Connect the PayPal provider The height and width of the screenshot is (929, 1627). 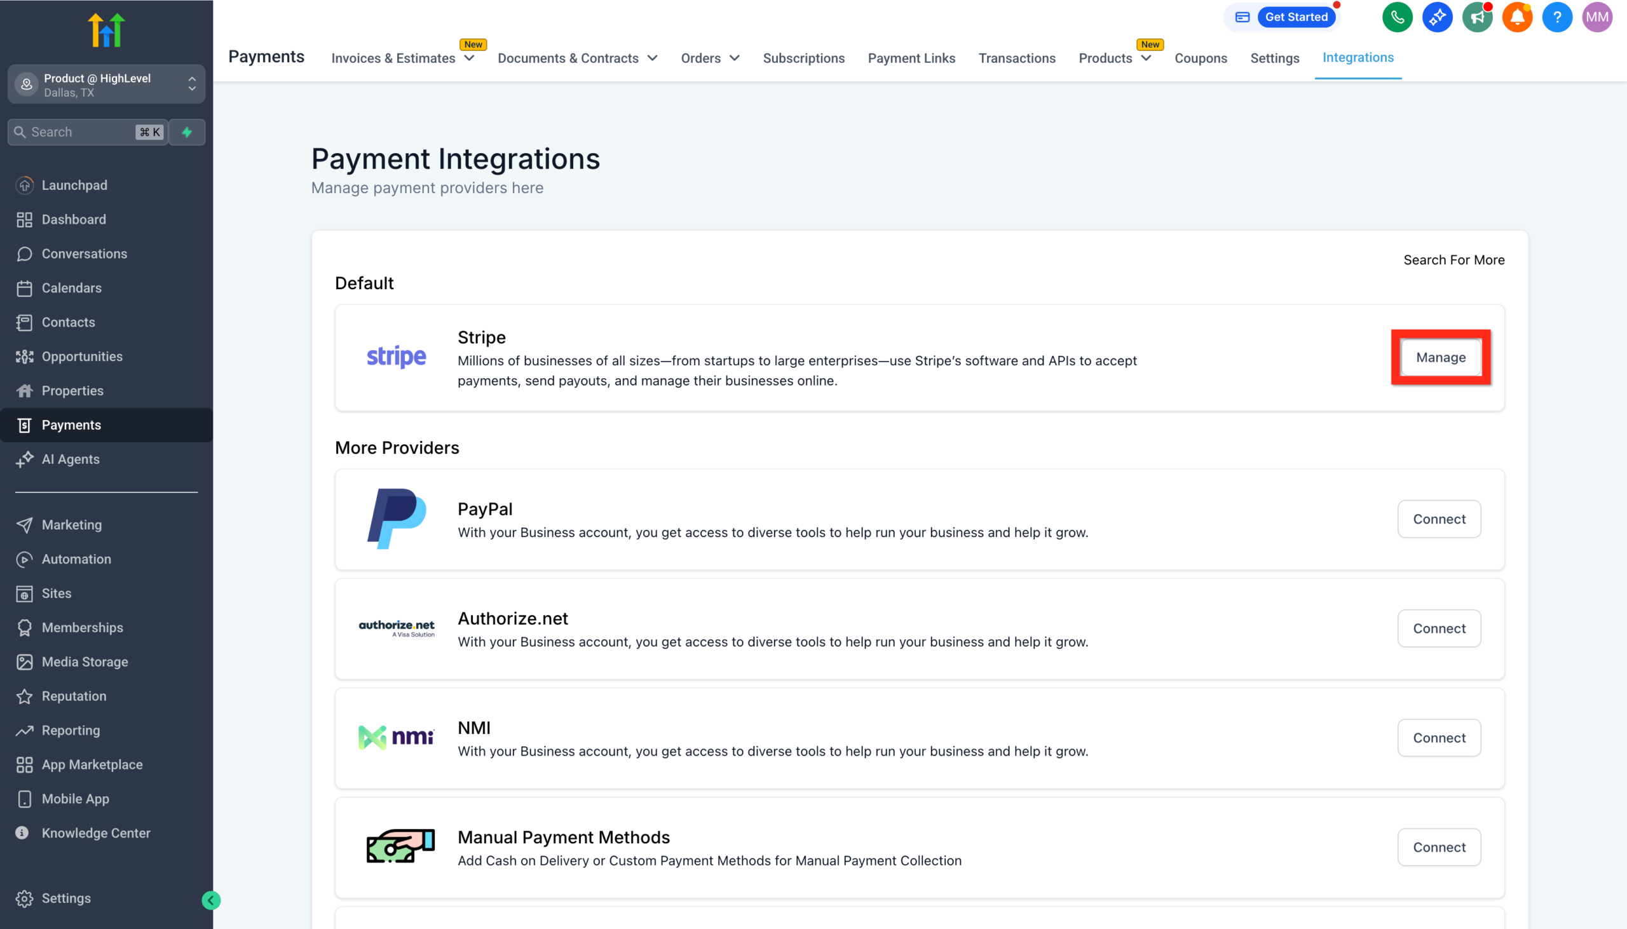coord(1438,519)
